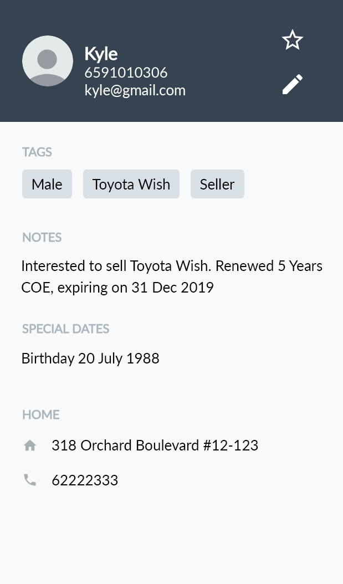The height and width of the screenshot is (584, 343).
Task: Click the notes text about Toyota Wish
Action: (x=172, y=276)
